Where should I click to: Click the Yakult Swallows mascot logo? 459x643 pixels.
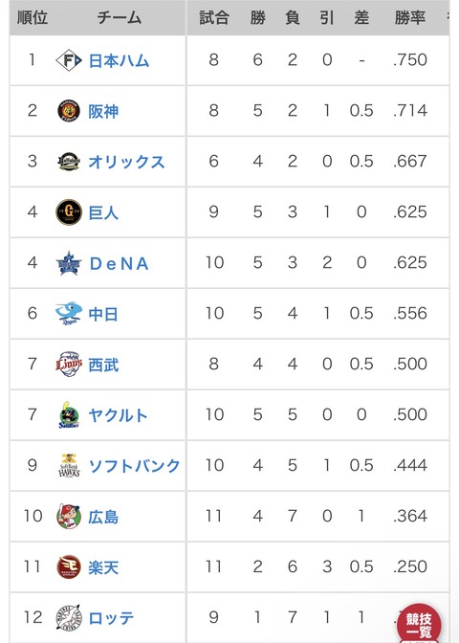69,415
